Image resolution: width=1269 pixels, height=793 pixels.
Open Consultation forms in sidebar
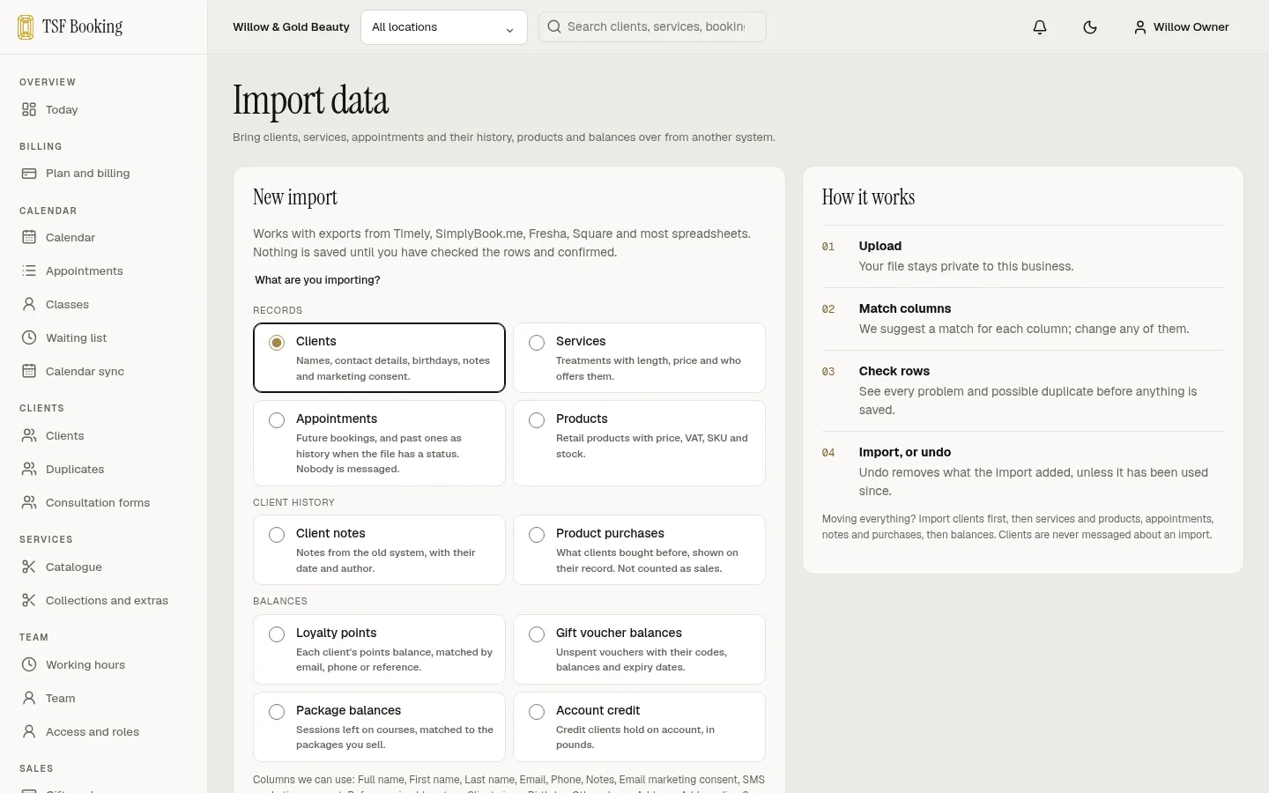[98, 502]
